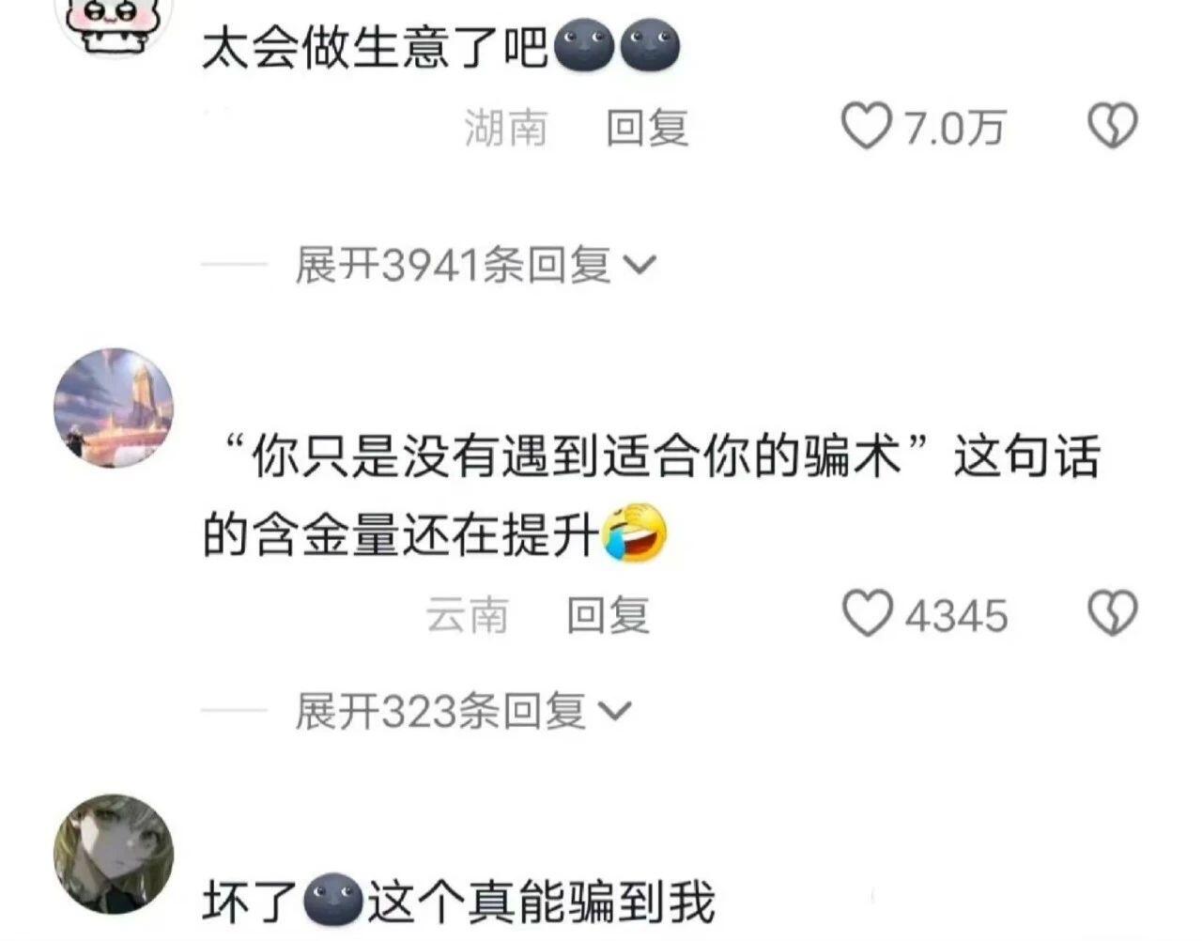Select comment 这个真能骗到我
Screen dimensions: 1202x941
coord(541,902)
